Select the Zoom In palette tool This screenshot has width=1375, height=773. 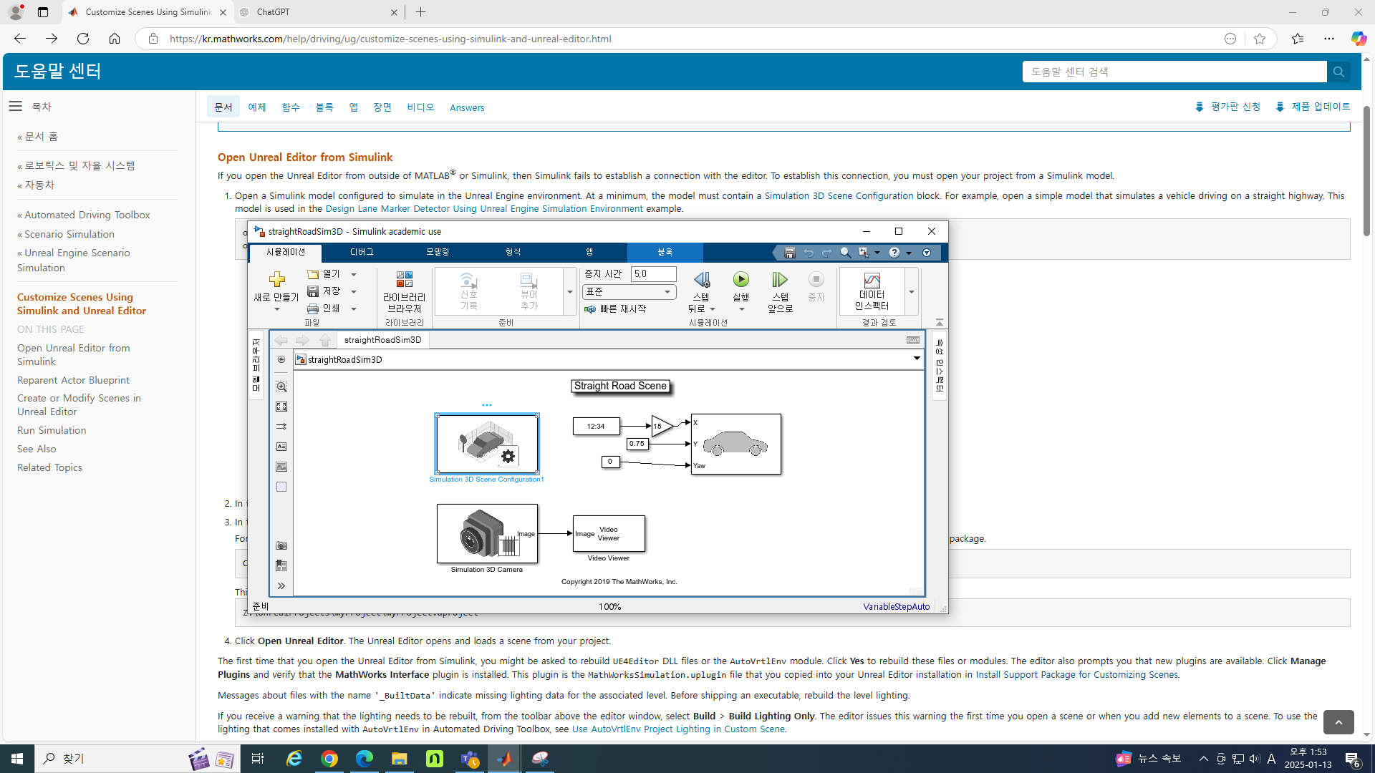click(x=281, y=387)
